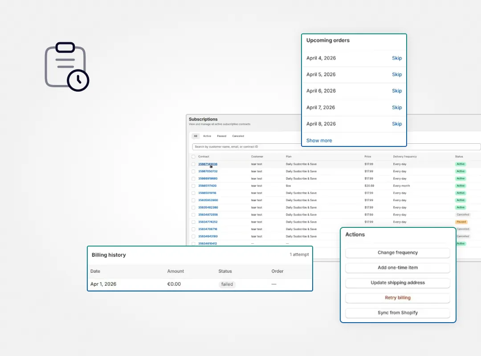Open contract 35834610412
Image resolution: width=481 pixels, height=356 pixels.
[208, 243]
